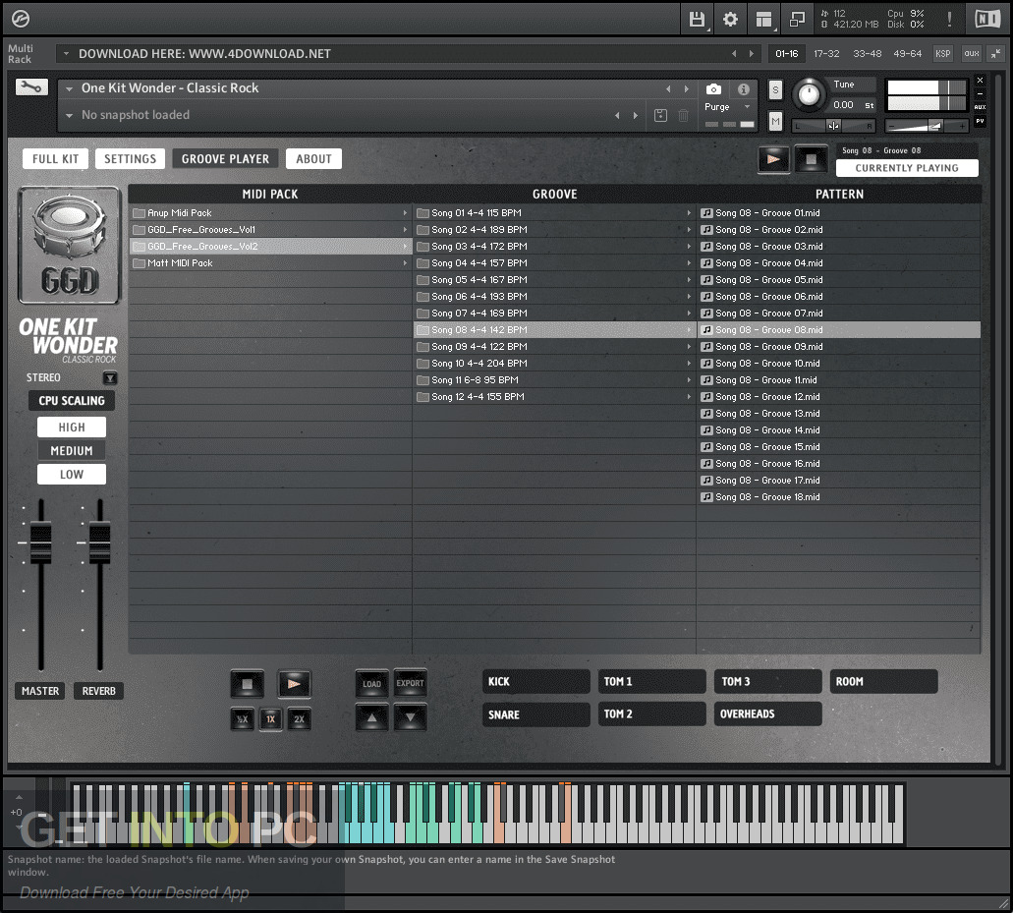Open instrument name dropdown arrow
Image resolution: width=1013 pixels, height=913 pixels.
pos(69,88)
